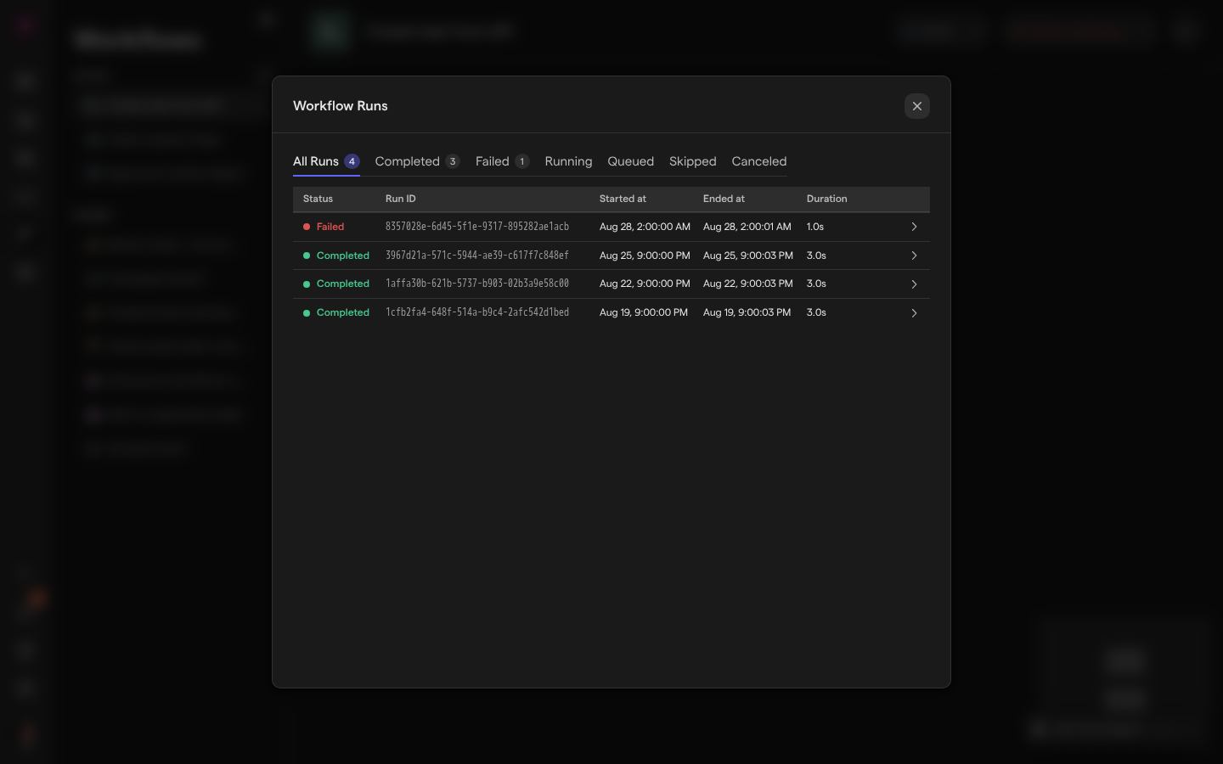Click start time Aug 28, 2:00:00 AM
This screenshot has width=1223, height=764.
point(645,227)
